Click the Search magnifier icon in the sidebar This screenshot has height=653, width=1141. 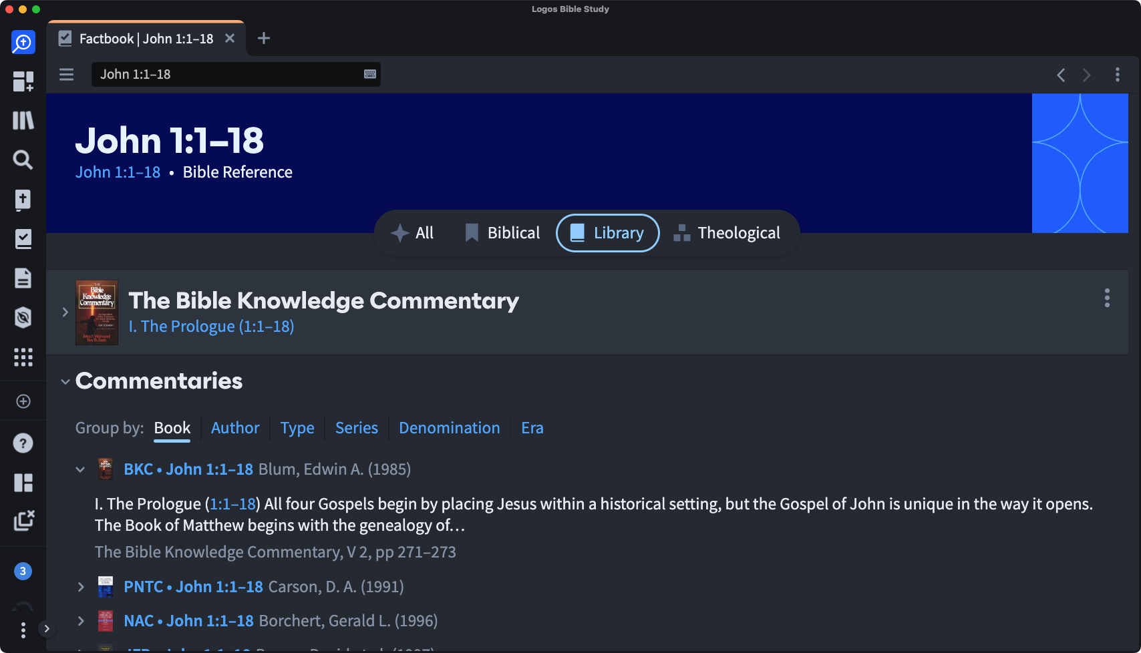coord(23,160)
